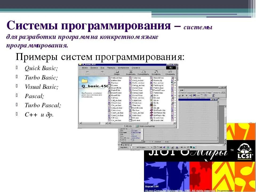Viewport: 256px width, 192px height.
Task: Click the Visual Basic; bullet text
Action: pos(42,87)
